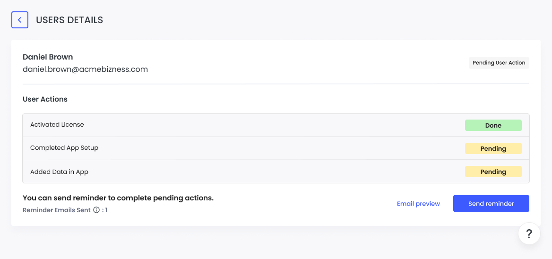
Task: Open the Email preview link
Action: (418, 204)
